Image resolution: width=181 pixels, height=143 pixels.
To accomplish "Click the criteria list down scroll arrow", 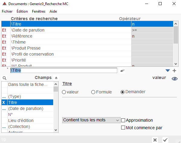I will (176, 64).
